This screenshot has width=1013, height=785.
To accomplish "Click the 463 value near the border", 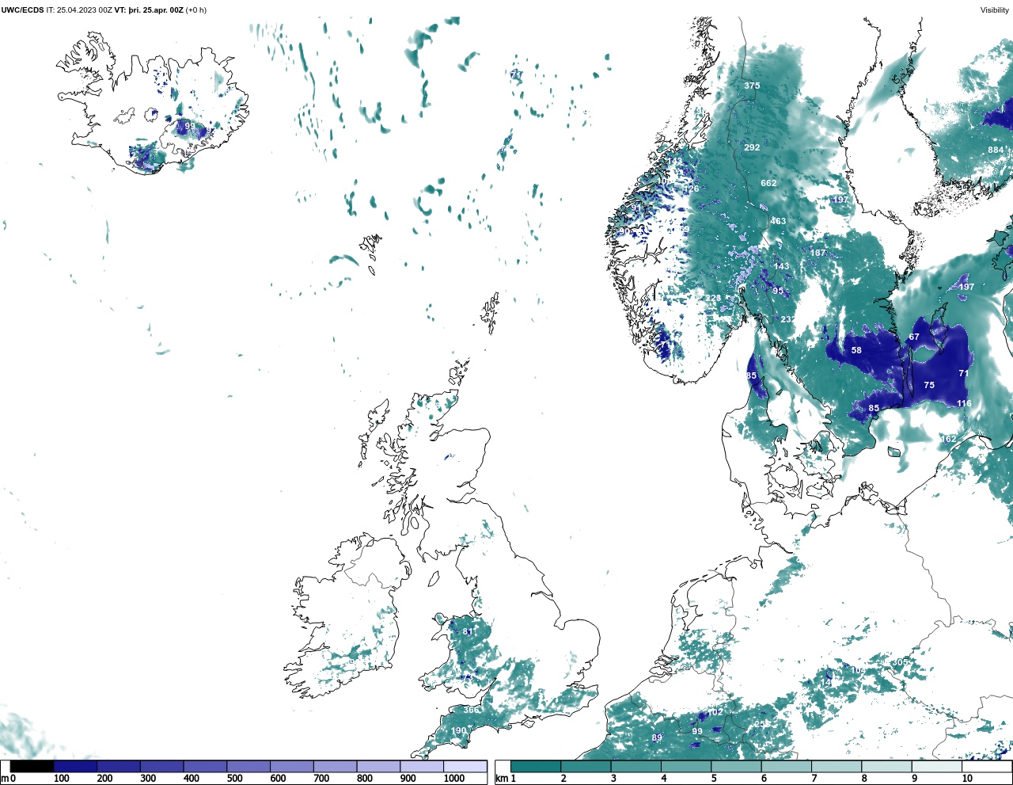I will click(778, 221).
